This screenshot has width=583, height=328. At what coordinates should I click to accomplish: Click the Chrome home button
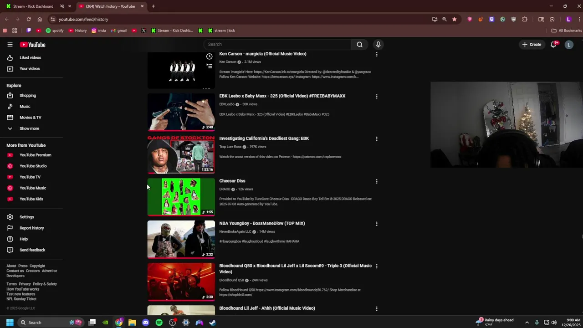[40, 19]
